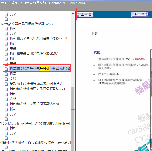Go to previous page with 上一页 button
The height and width of the screenshot is (151, 152).
85,15
